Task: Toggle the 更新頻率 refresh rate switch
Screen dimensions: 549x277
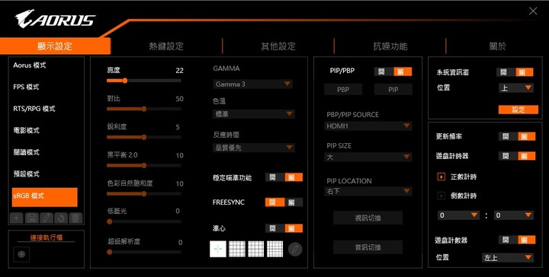Action: pos(517,136)
